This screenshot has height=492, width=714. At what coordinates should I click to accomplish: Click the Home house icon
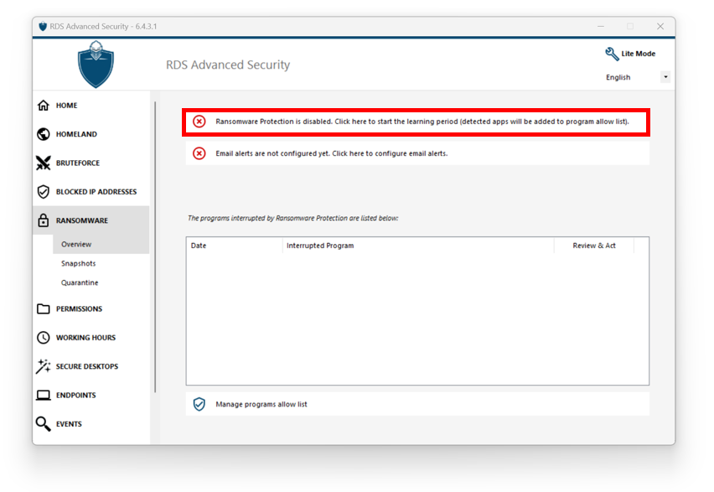pyautogui.click(x=44, y=106)
